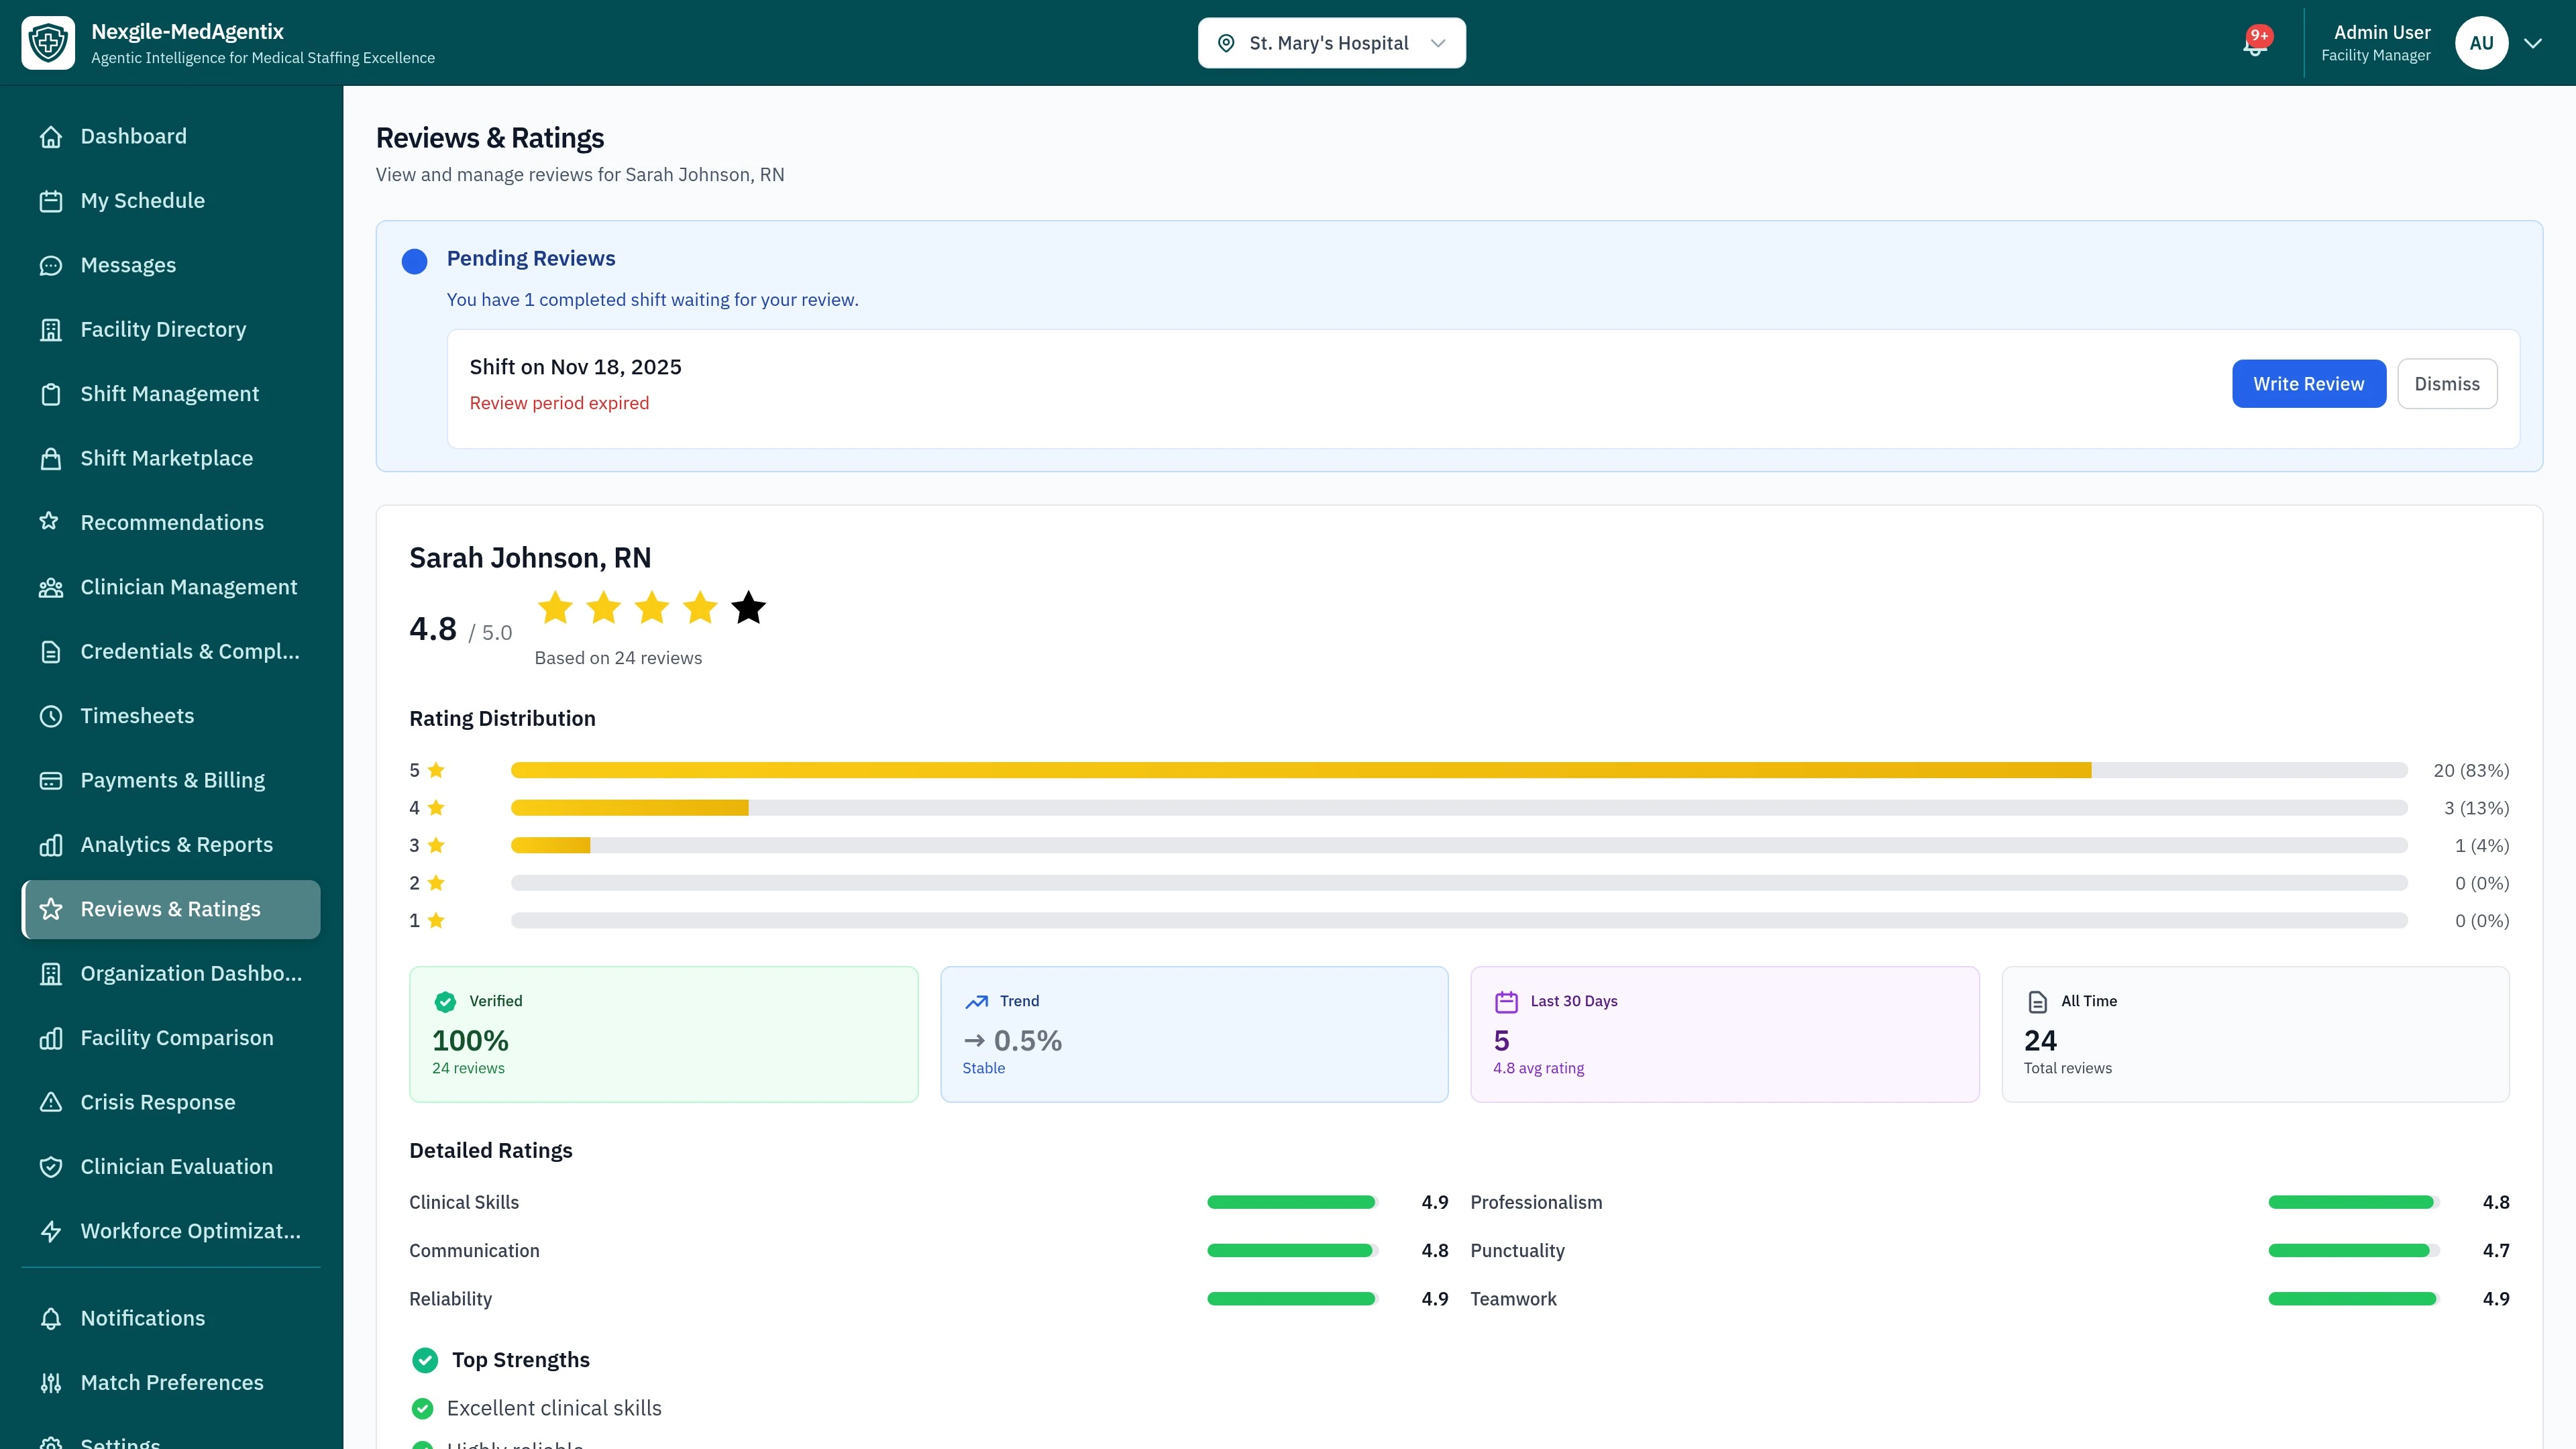Open the notifications bell icon
This screenshot has height=1449, width=2576.
tap(2253, 43)
